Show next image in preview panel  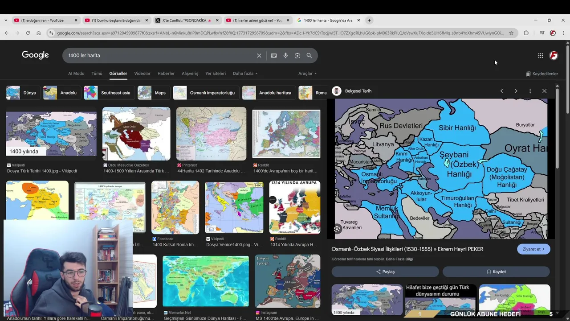click(516, 91)
